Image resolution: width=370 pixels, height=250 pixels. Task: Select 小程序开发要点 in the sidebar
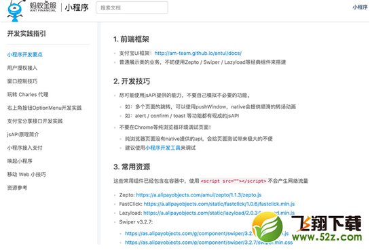coord(24,55)
